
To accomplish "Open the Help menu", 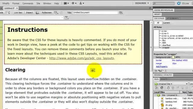I will click(56, 3).
